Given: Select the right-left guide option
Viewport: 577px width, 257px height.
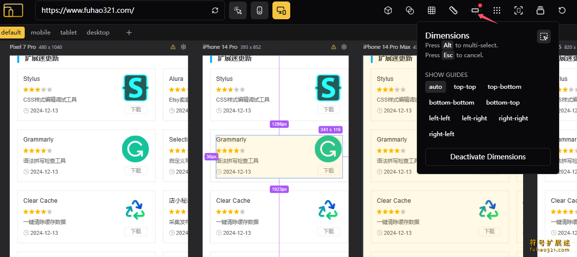Looking at the screenshot, I should click(x=442, y=134).
